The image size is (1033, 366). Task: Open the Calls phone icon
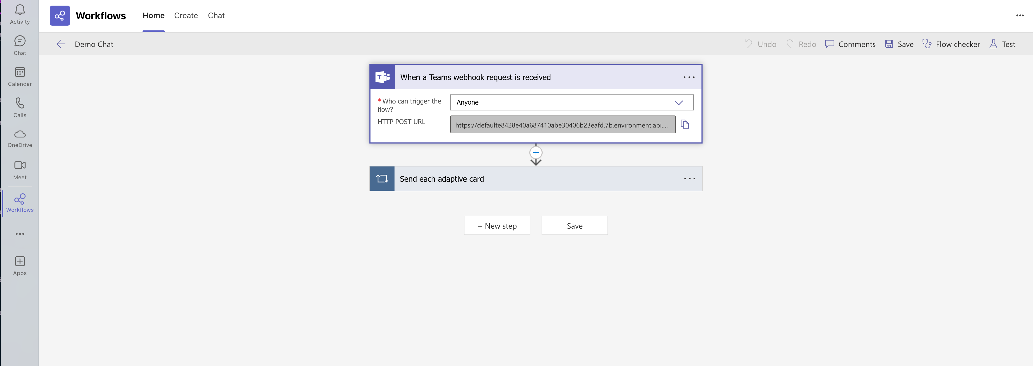(x=20, y=107)
